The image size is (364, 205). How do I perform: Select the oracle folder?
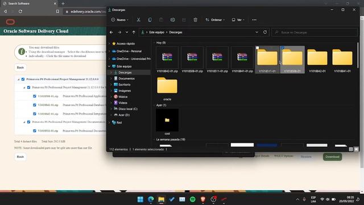point(167,88)
